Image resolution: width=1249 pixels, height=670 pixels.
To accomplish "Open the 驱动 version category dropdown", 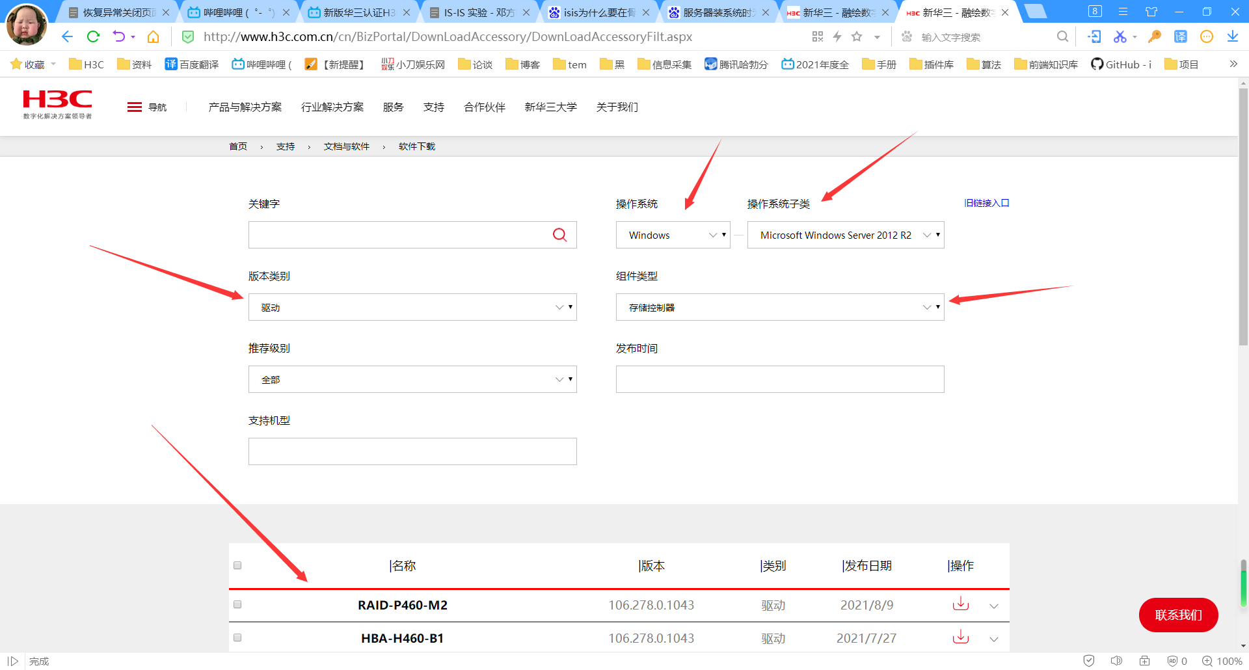I will [x=412, y=307].
